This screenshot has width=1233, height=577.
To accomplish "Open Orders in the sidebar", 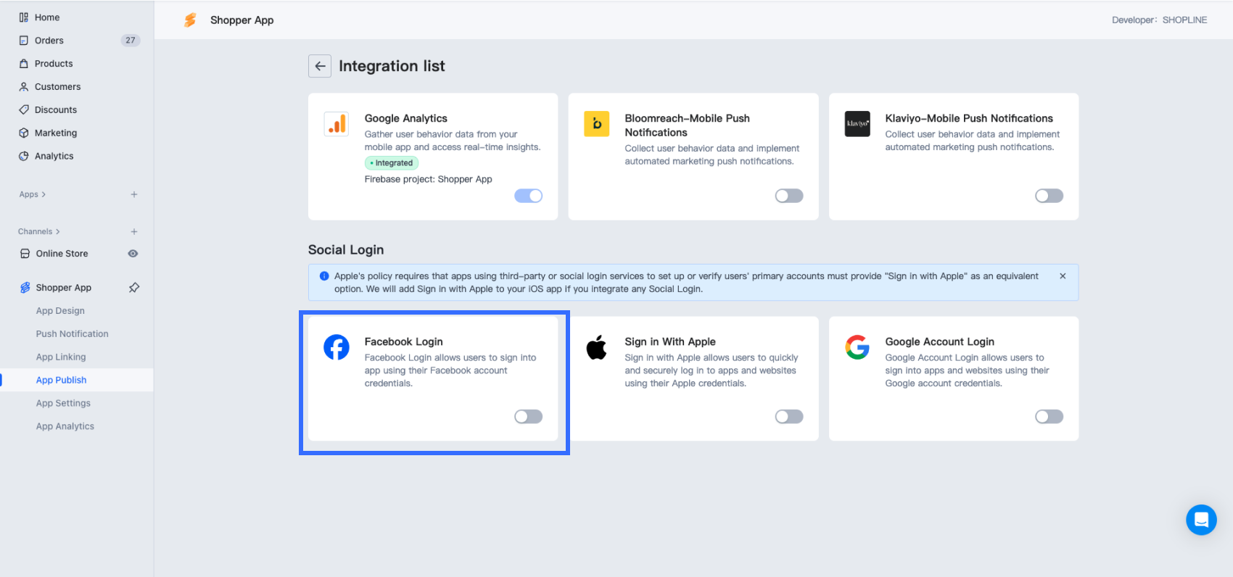I will click(49, 41).
